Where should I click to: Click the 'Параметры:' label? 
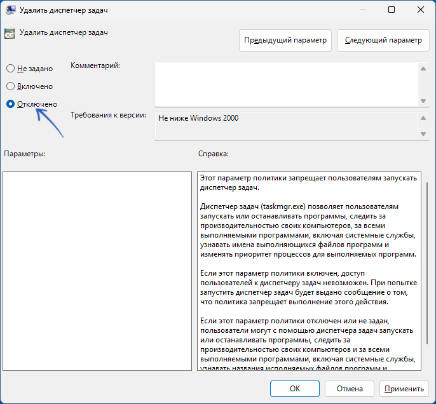pyautogui.click(x=25, y=154)
